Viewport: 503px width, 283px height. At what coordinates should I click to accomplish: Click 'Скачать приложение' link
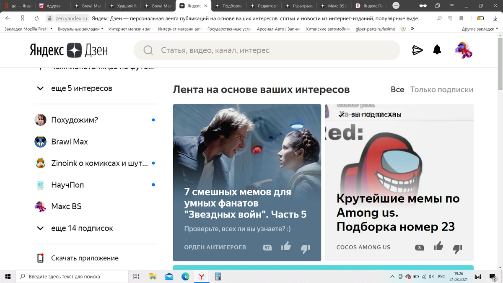(85, 258)
